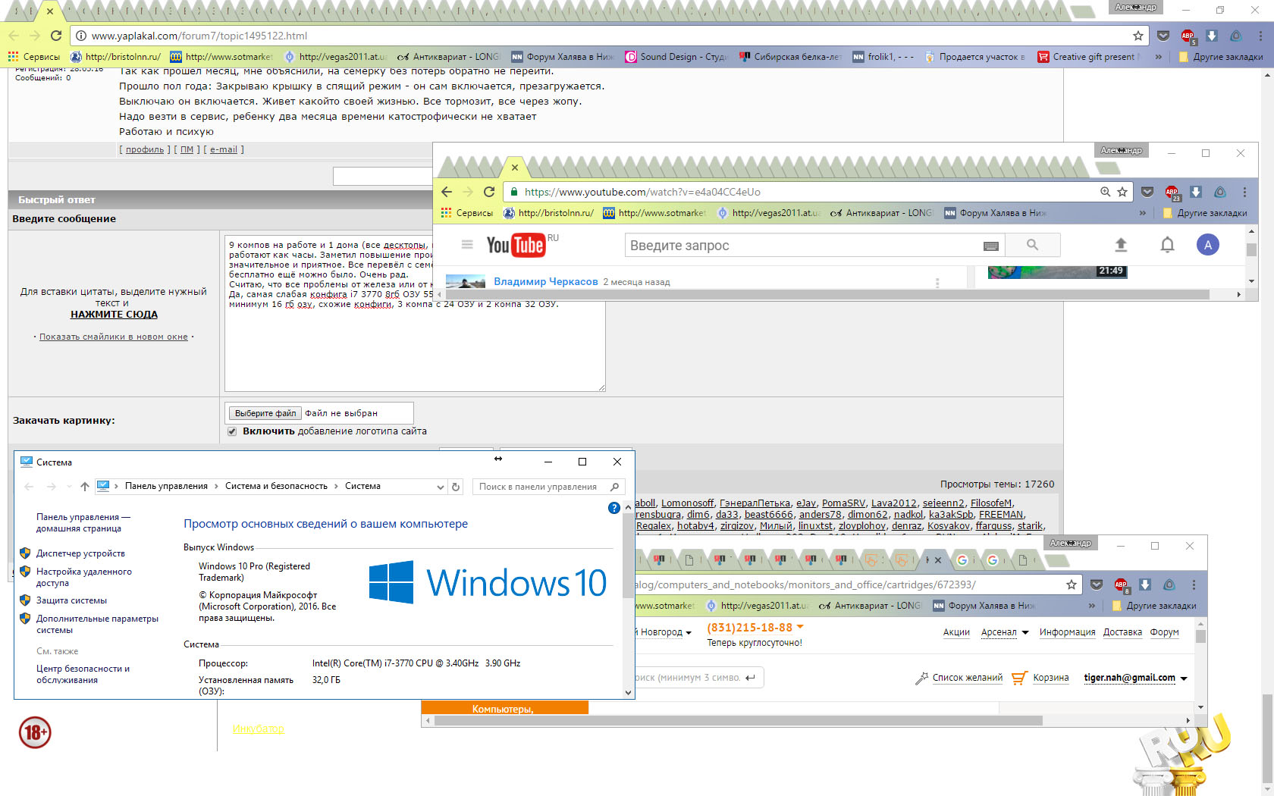Screen dimensions: 1274x796
Task: Open Adblock Plus in the yaplakal window
Action: [1188, 36]
